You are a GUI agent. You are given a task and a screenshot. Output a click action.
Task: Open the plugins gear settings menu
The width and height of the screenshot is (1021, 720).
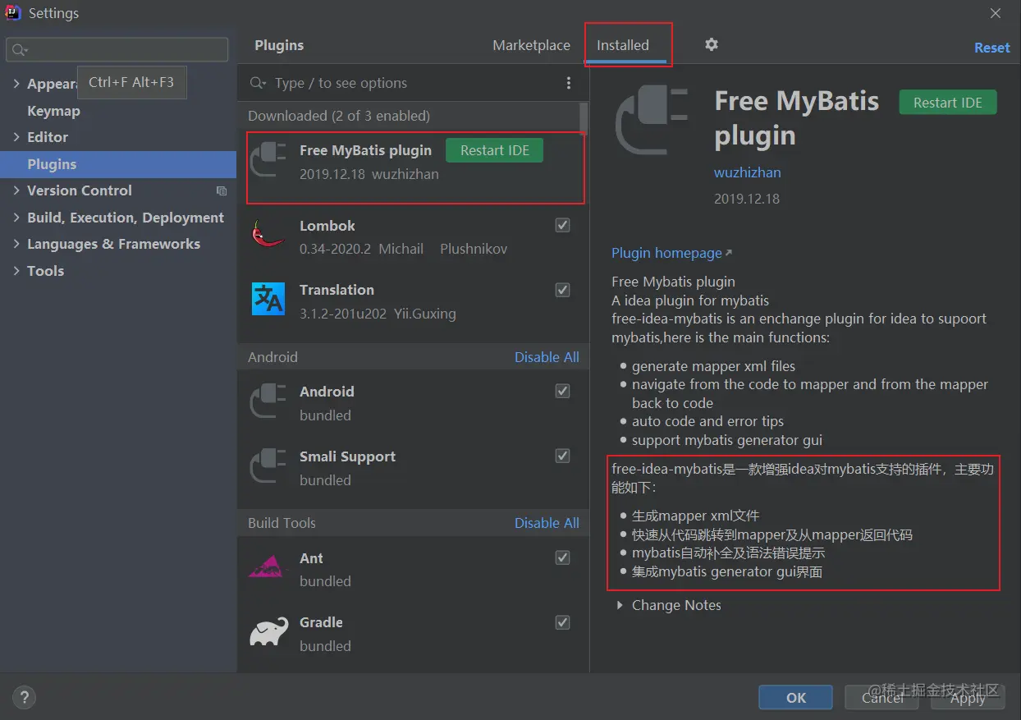[712, 44]
